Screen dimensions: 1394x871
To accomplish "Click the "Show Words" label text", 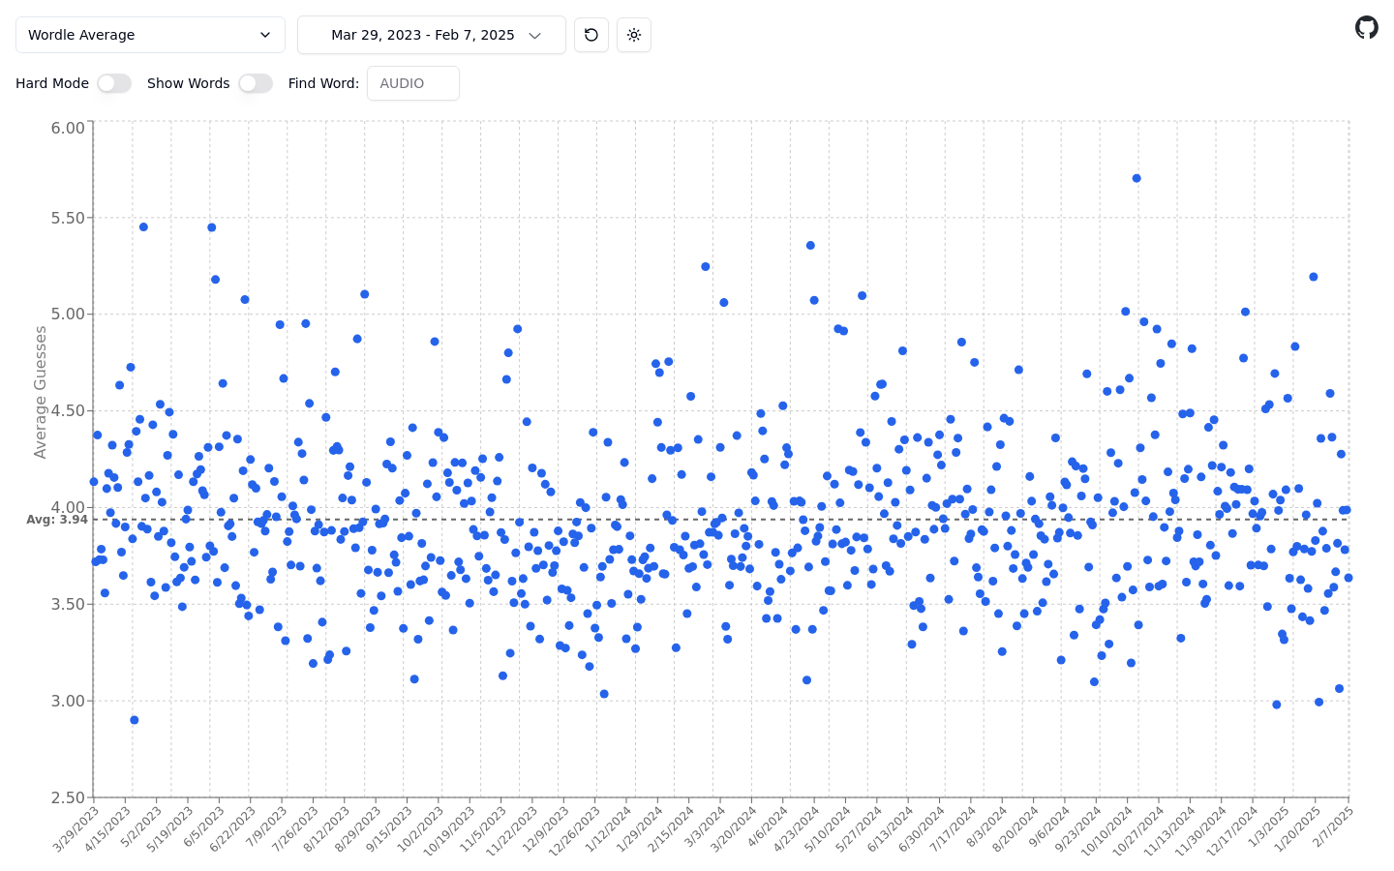I will pyautogui.click(x=189, y=83).
